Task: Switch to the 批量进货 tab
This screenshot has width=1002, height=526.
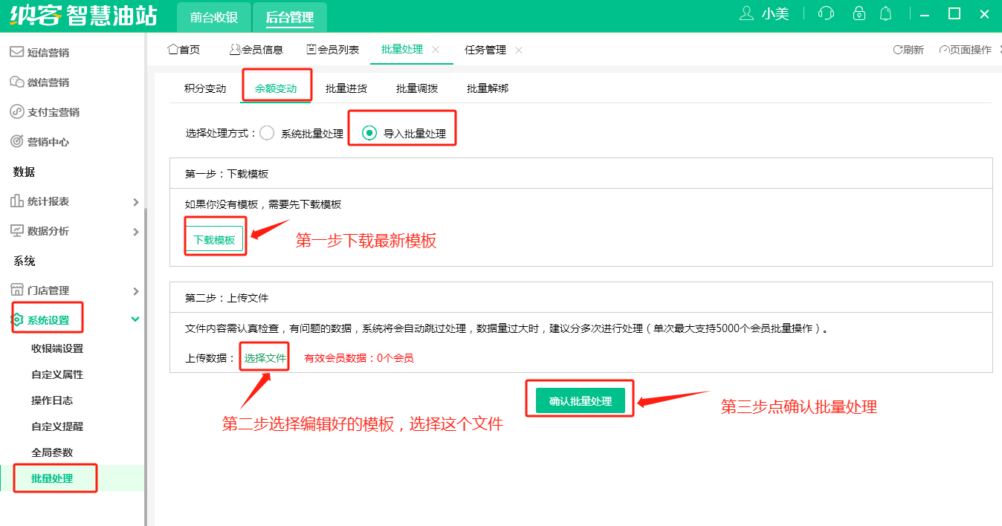Action: click(346, 88)
